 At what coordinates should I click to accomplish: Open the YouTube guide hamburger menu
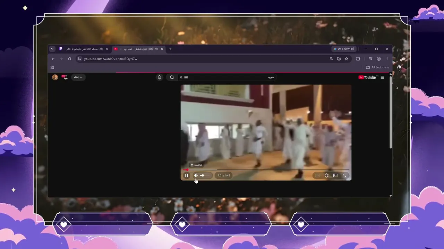[x=382, y=77]
